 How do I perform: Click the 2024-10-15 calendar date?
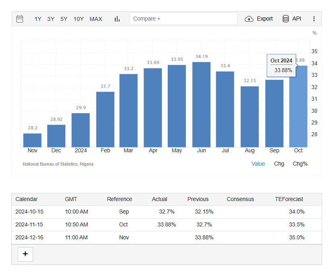[x=29, y=212]
